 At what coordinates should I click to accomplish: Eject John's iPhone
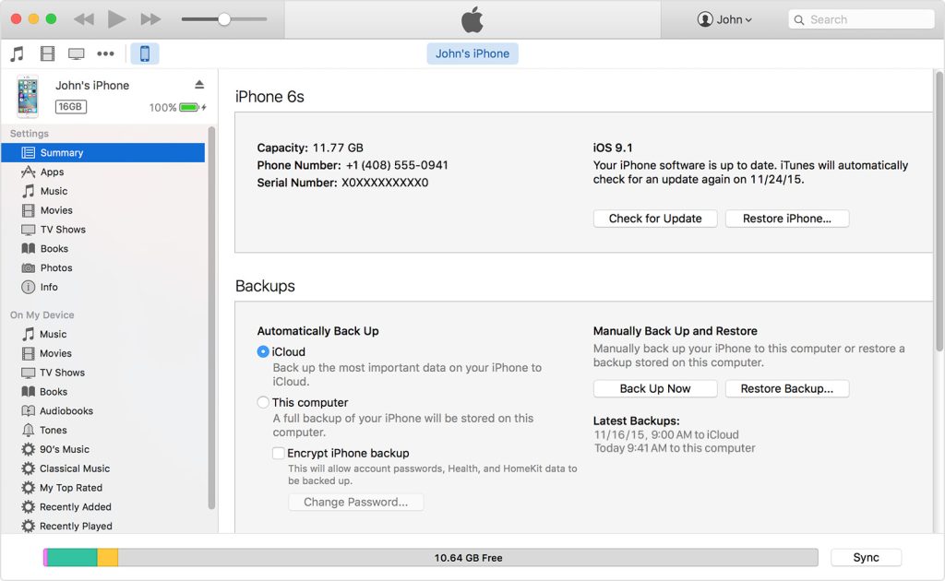[x=200, y=83]
